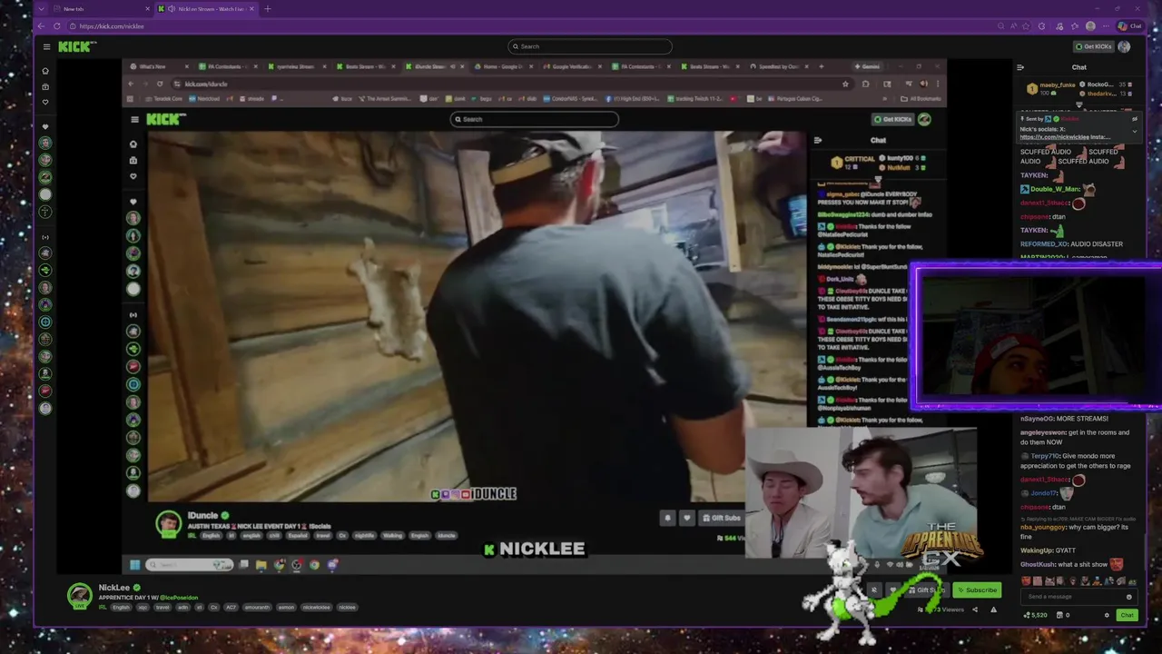Open the Copilot Chat button in browser
1162x654 pixels.
(x=1128, y=26)
